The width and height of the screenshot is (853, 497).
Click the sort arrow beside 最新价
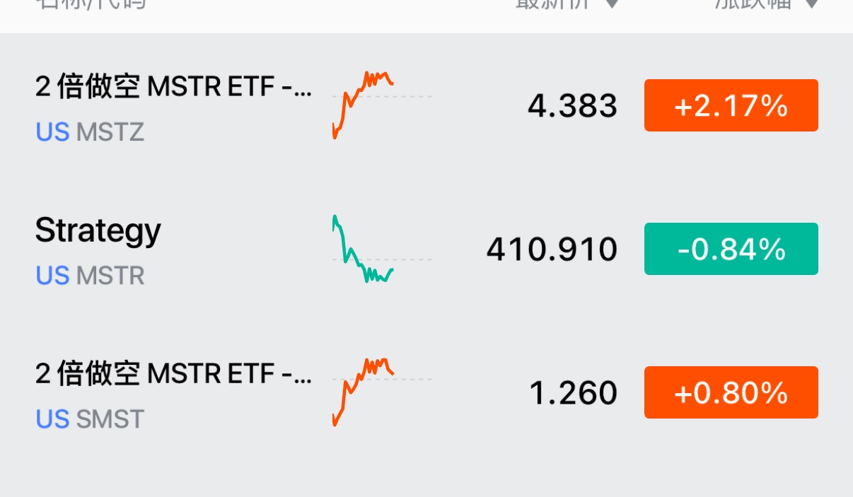tap(613, 4)
